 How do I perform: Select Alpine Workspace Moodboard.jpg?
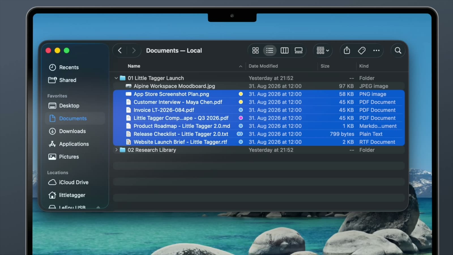(259, 86)
